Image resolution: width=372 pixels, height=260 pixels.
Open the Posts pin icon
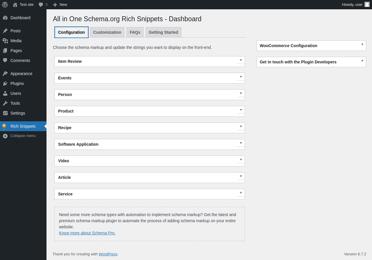[5, 31]
